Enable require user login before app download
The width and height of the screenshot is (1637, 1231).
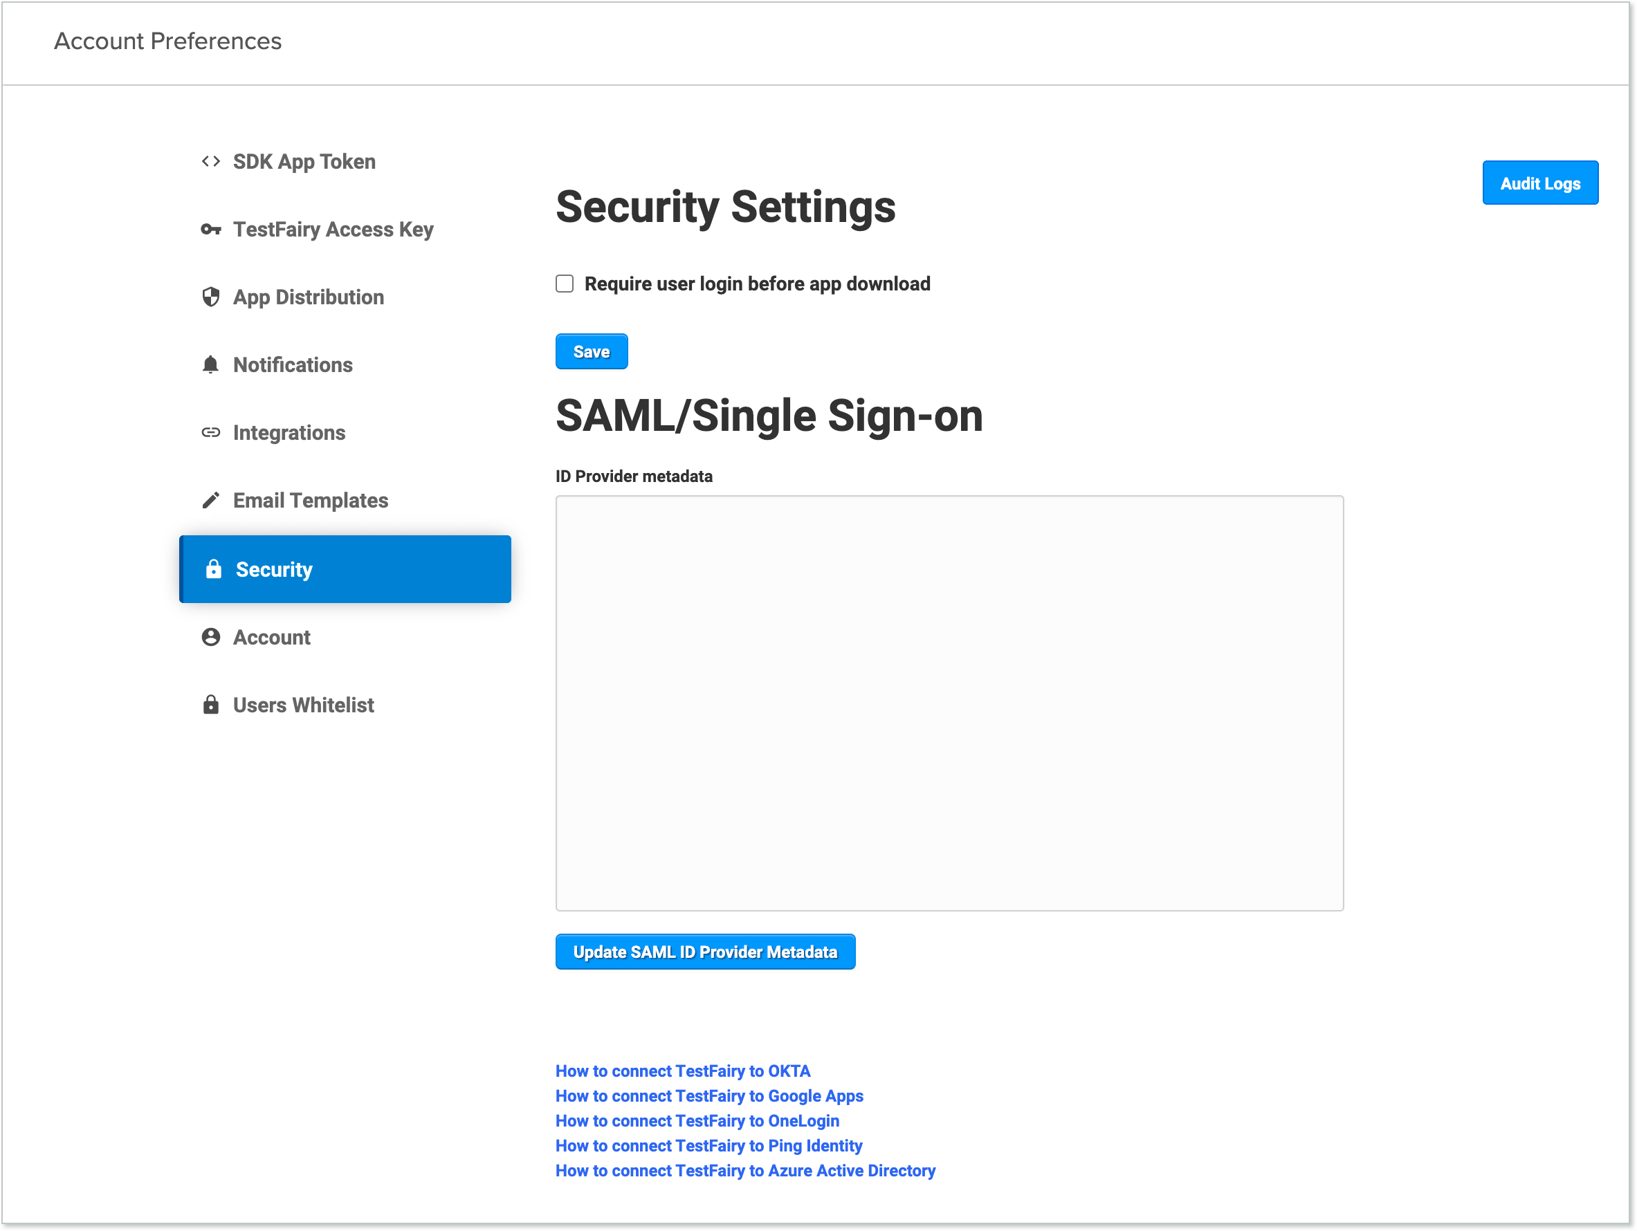[x=564, y=284]
